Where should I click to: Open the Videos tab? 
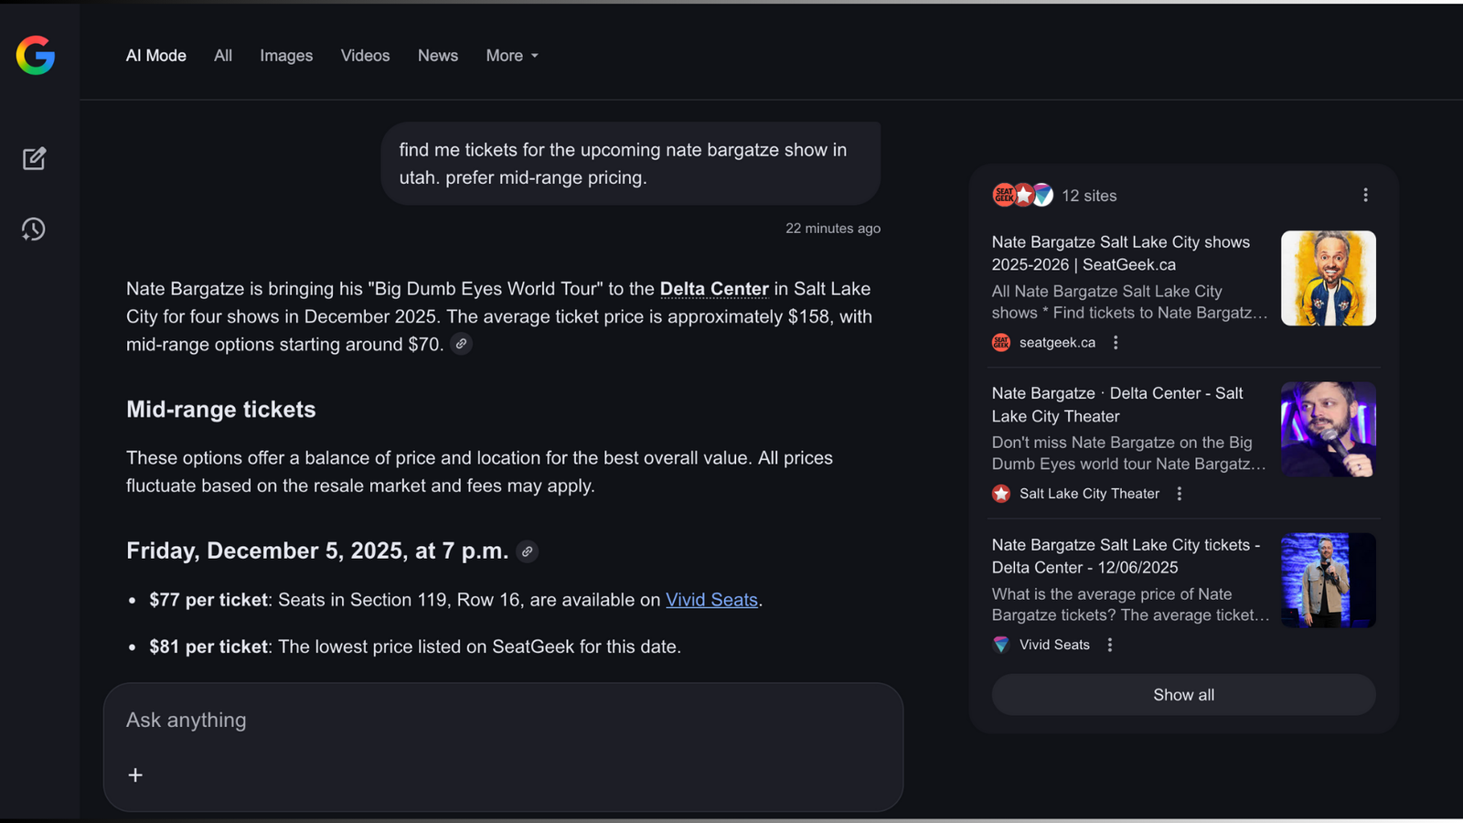(x=365, y=56)
